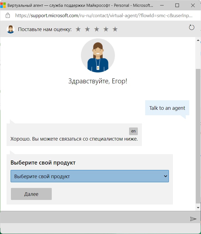Click the 'Здравствуйте, Егор!' greeting
Viewport: 201px width, 234px height.
98,81
